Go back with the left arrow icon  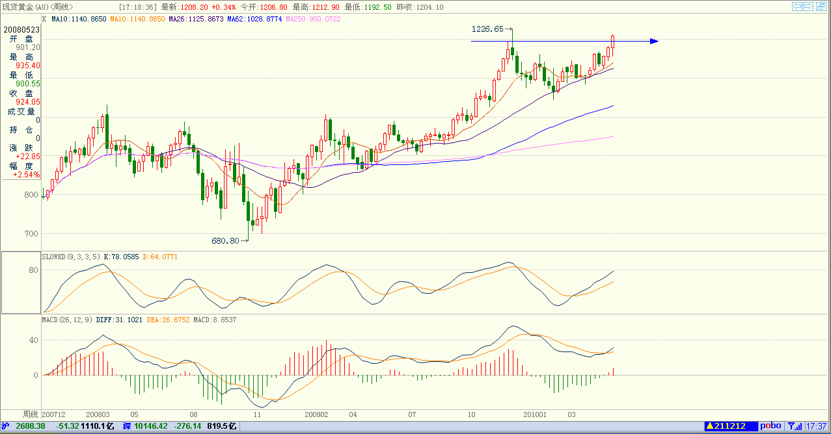(x=797, y=6)
